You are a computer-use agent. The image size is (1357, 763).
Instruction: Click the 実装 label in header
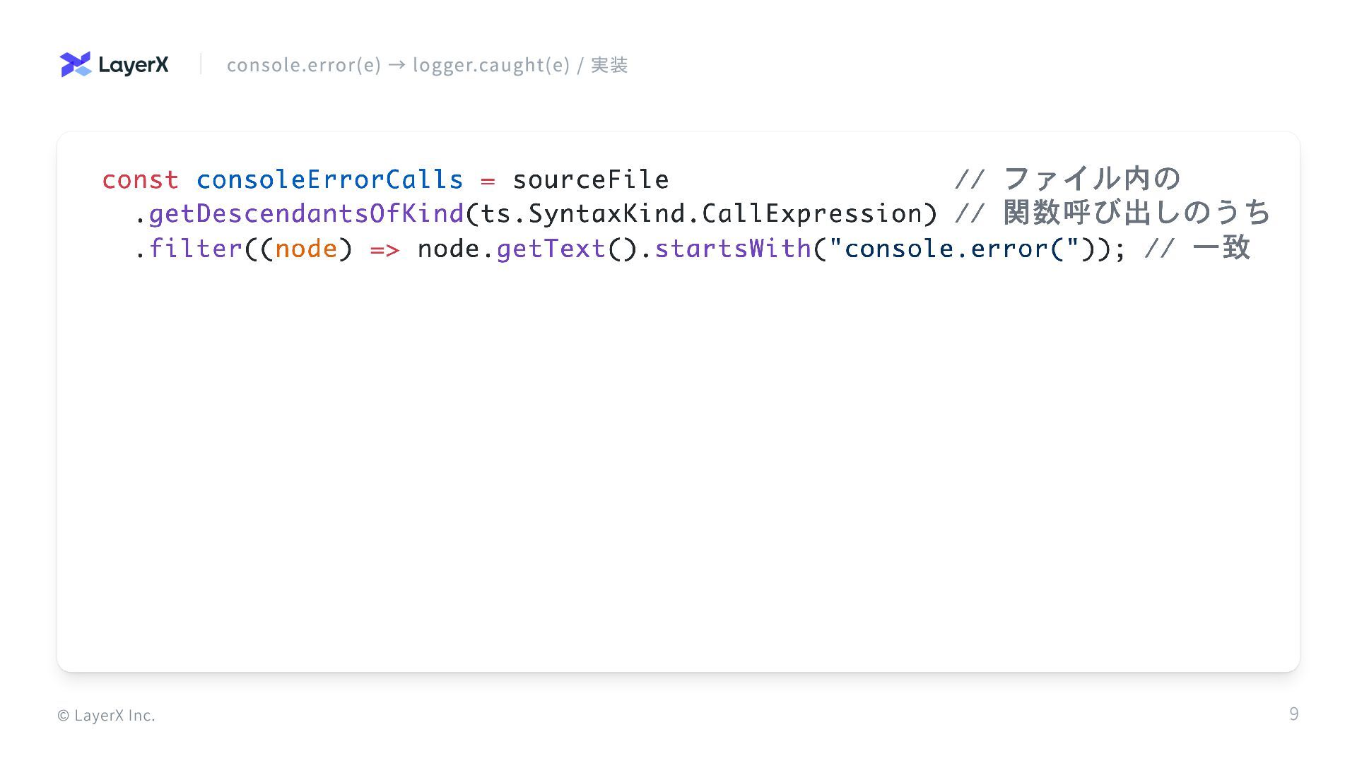pos(609,65)
